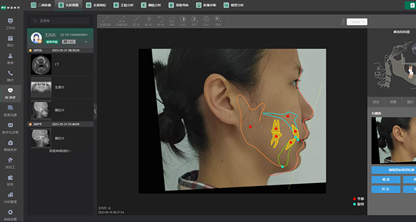Switch to the third tab under the anatomy diagram
416x222 pixels.
point(410,102)
